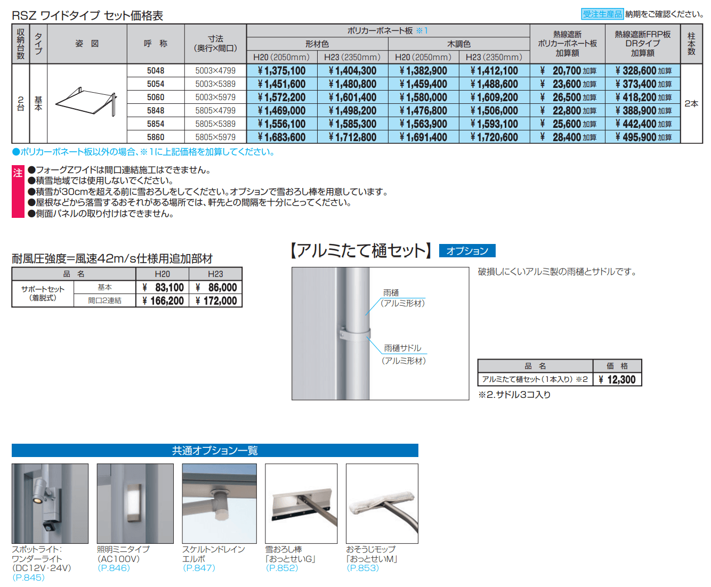Screen dimensions: 711x587
Task: Select the 共通オプション一覧 header bar
Action: (x=215, y=450)
